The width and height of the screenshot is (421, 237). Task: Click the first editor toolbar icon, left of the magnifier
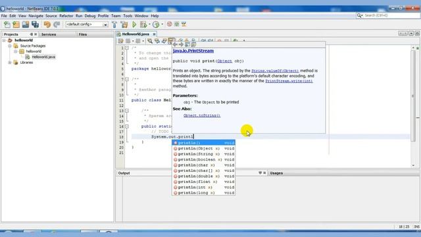(120, 41)
